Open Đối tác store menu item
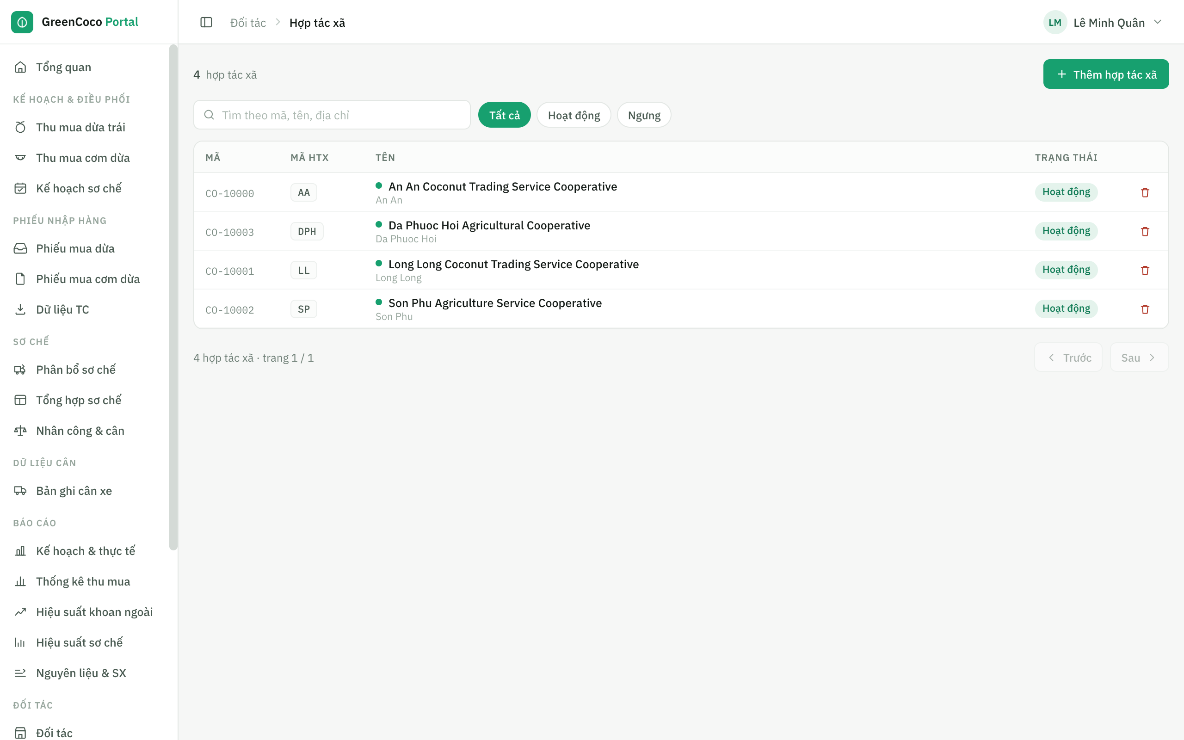Image resolution: width=1184 pixels, height=740 pixels. (85, 733)
